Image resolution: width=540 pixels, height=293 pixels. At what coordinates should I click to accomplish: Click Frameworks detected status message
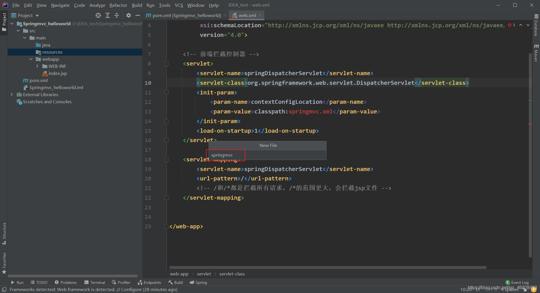coord(93,289)
